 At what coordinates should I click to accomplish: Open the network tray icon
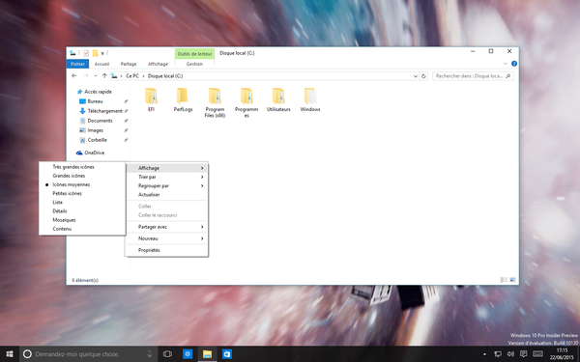coord(498,354)
